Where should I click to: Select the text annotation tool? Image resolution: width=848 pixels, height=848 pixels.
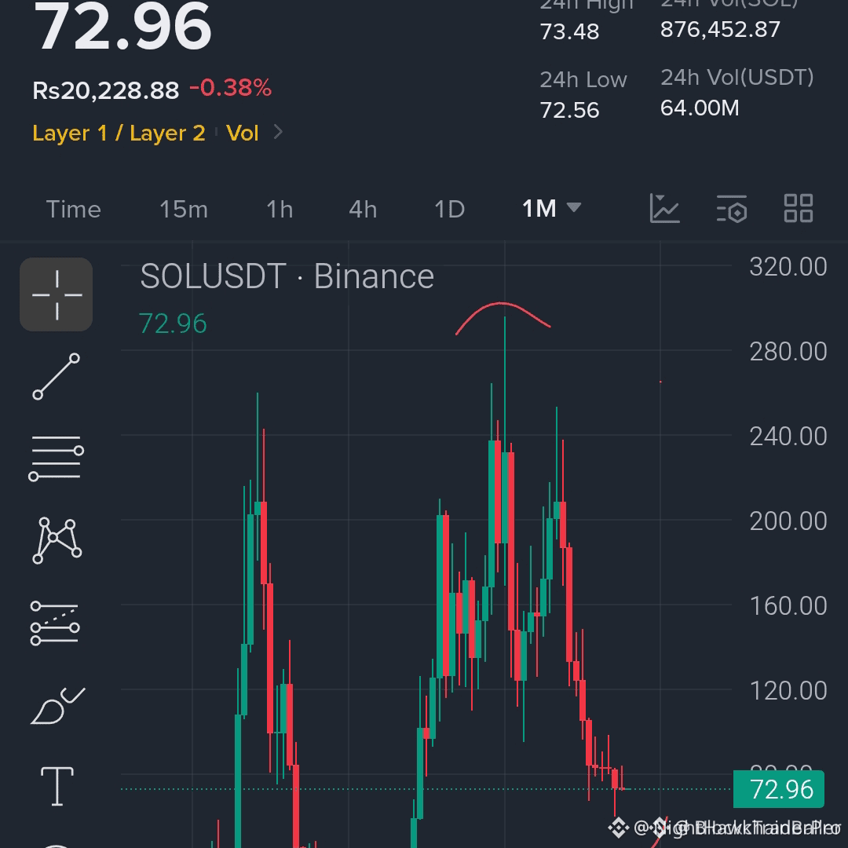tap(57, 786)
